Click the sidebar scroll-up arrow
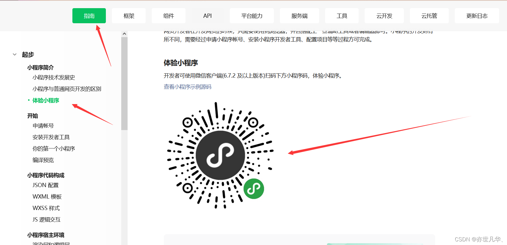This screenshot has width=507, height=245. click(124, 34)
